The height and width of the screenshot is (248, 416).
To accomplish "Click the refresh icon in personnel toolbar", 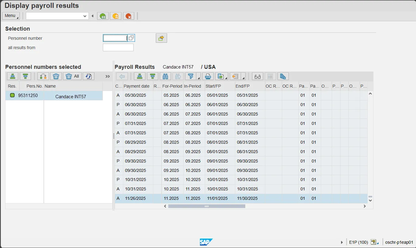I will (x=89, y=76).
